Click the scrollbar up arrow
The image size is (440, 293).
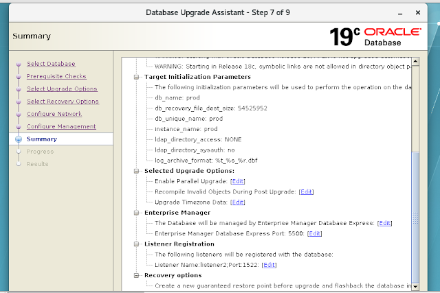(415, 61)
